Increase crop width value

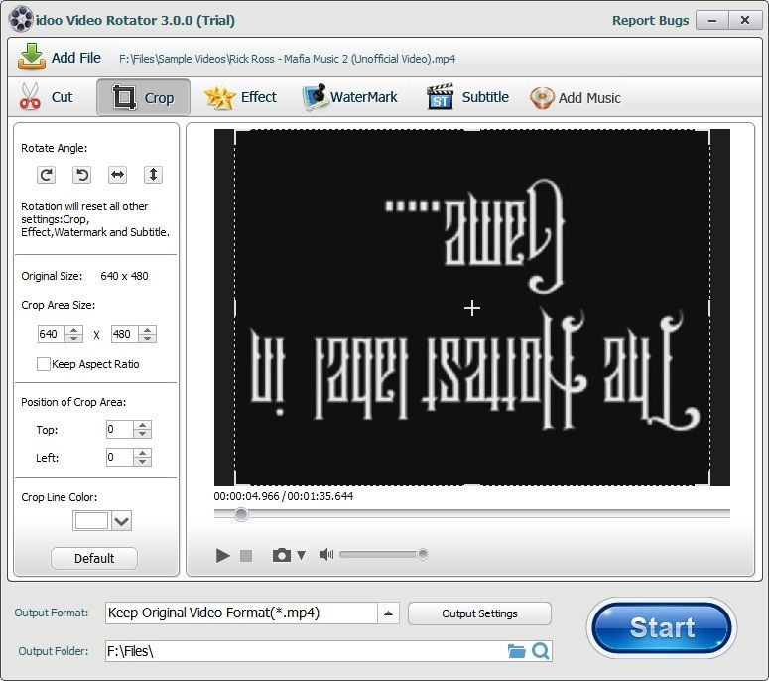[74, 330]
